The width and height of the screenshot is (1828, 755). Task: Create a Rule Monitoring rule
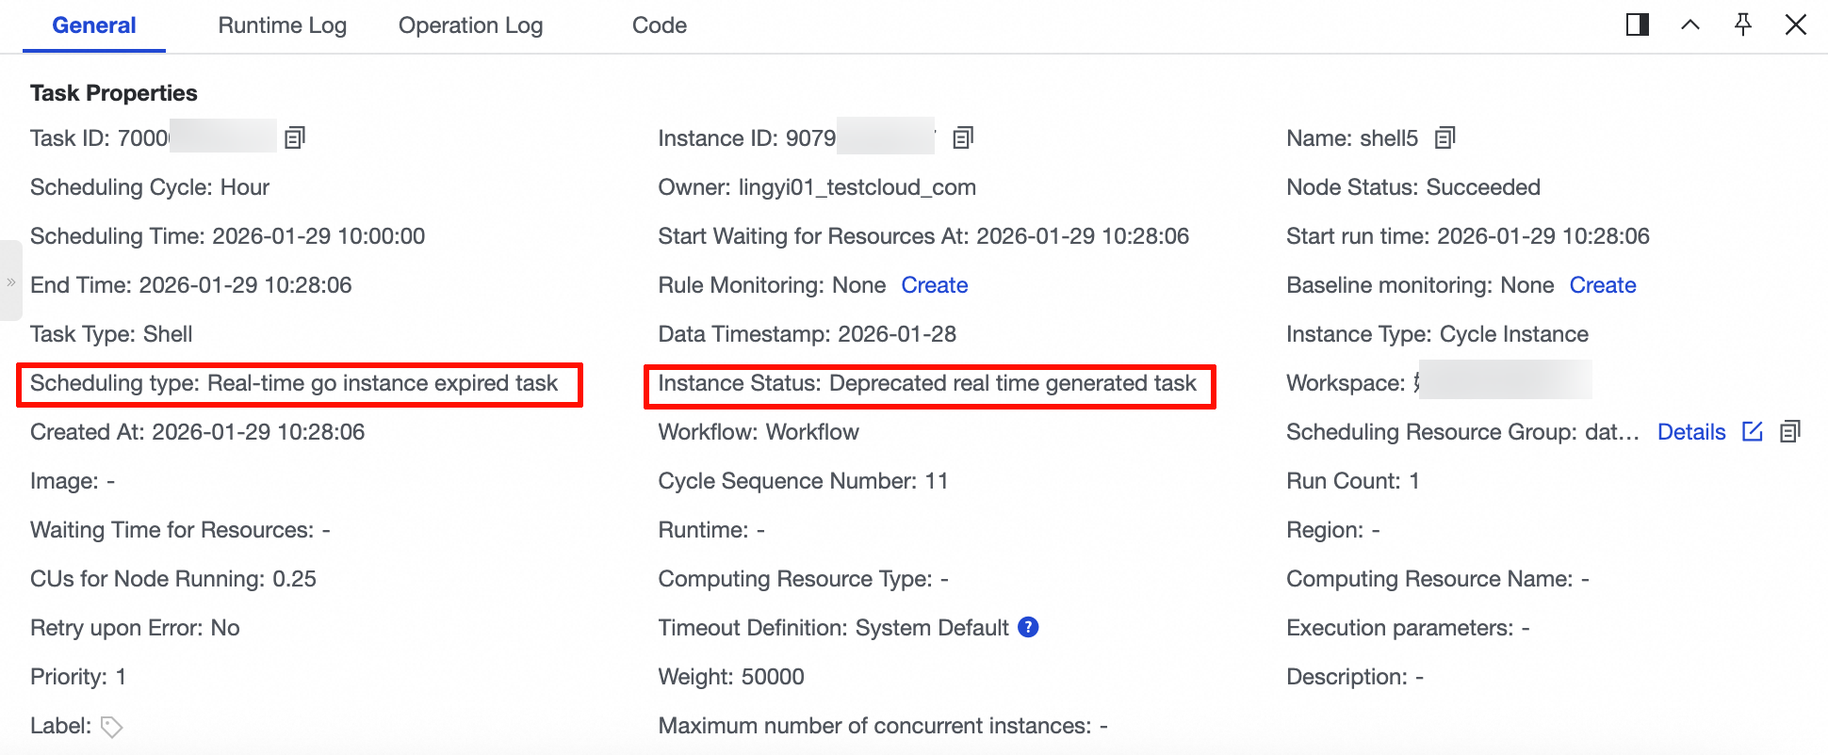934,285
